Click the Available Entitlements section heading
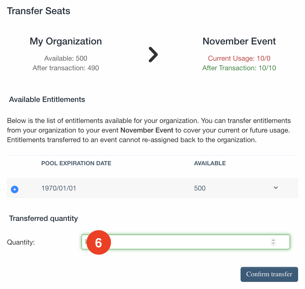 (47, 99)
